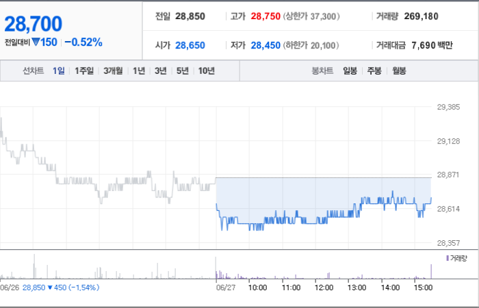Switch line chart to 1주일
The height and width of the screenshot is (308, 479).
(84, 71)
